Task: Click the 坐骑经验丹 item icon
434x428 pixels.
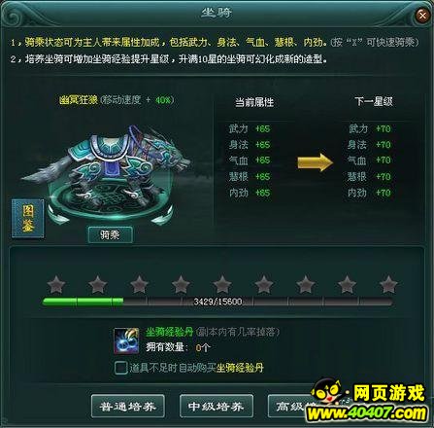Action: (126, 340)
